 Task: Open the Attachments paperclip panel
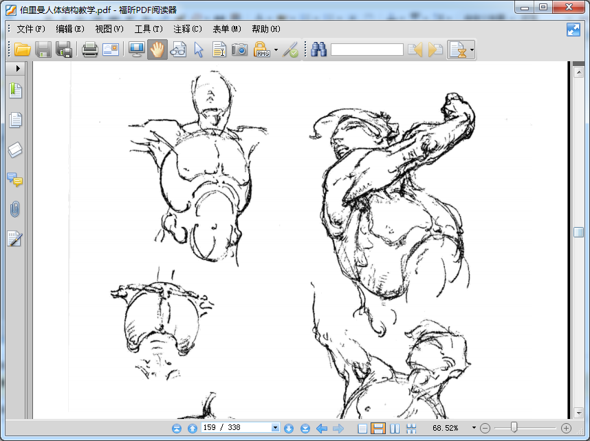click(x=15, y=209)
